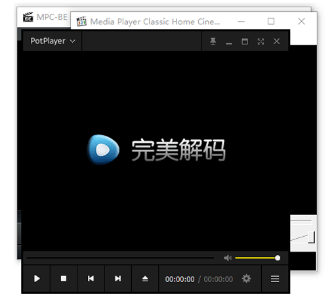
Task: Skip to the next track
Action: click(x=118, y=279)
